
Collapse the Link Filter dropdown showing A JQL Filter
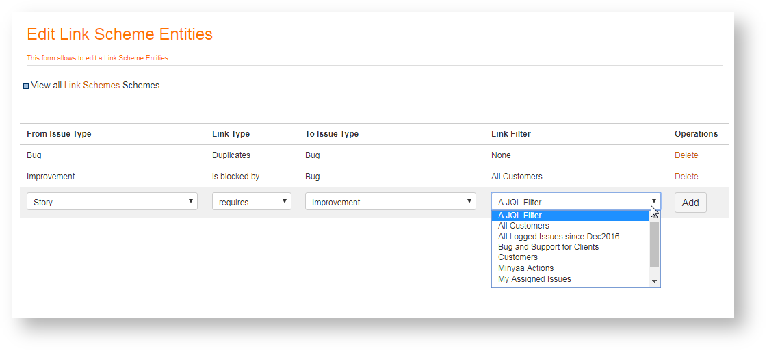click(x=575, y=202)
